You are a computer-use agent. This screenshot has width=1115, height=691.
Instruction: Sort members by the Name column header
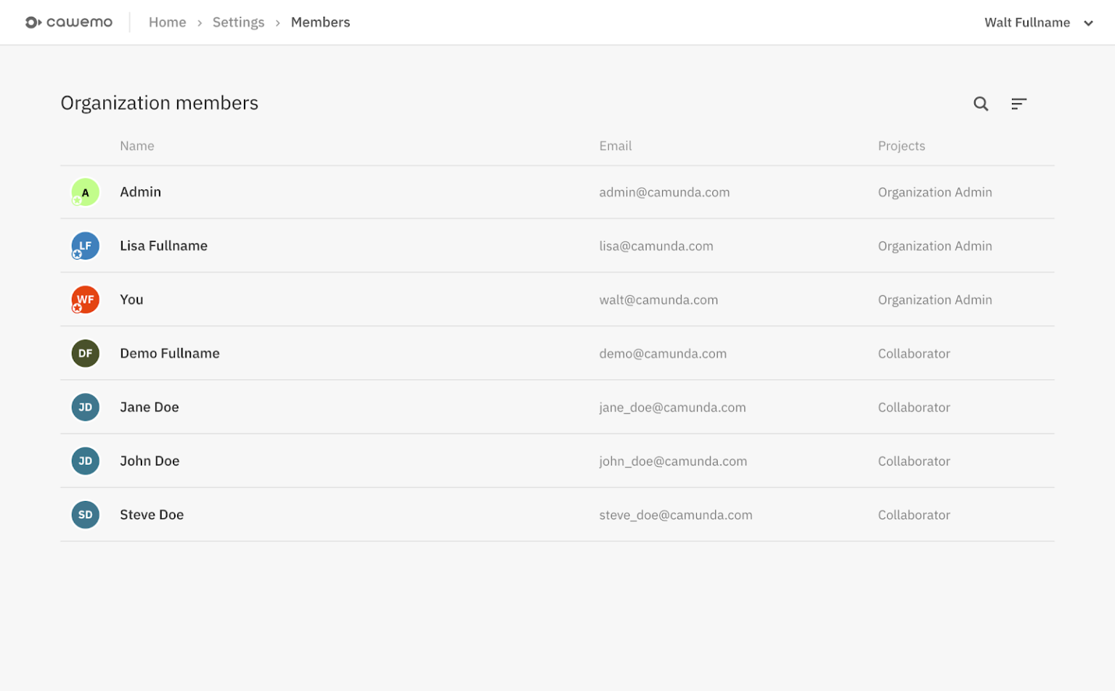coord(136,145)
